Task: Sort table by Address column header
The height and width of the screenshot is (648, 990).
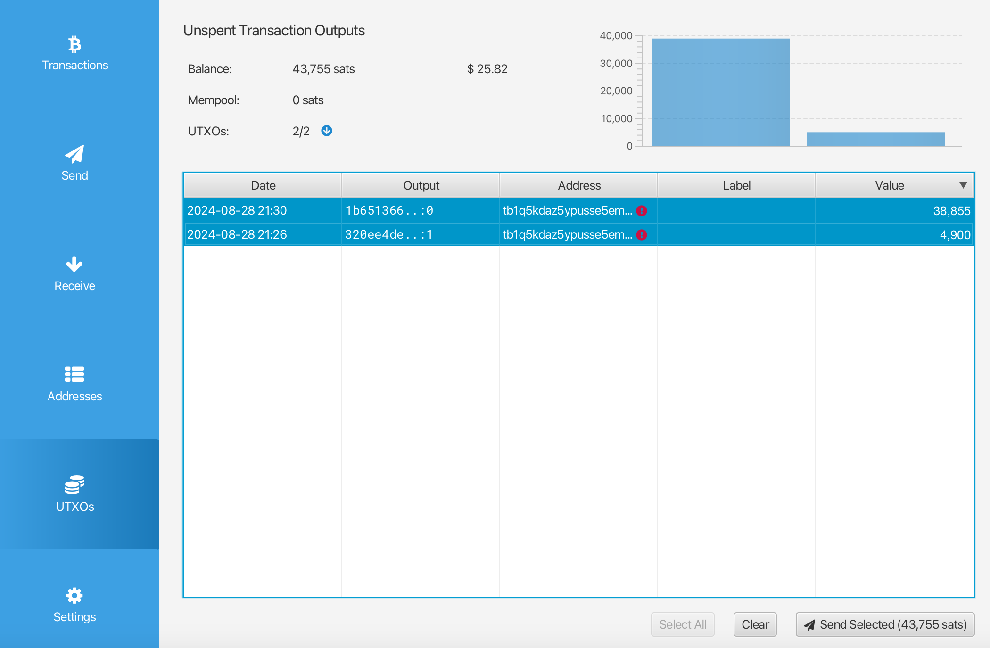Action: tap(579, 185)
